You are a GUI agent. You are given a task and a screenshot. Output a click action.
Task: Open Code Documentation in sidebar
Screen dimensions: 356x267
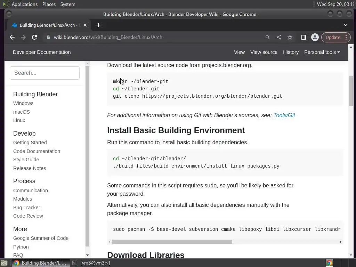[x=37, y=151]
